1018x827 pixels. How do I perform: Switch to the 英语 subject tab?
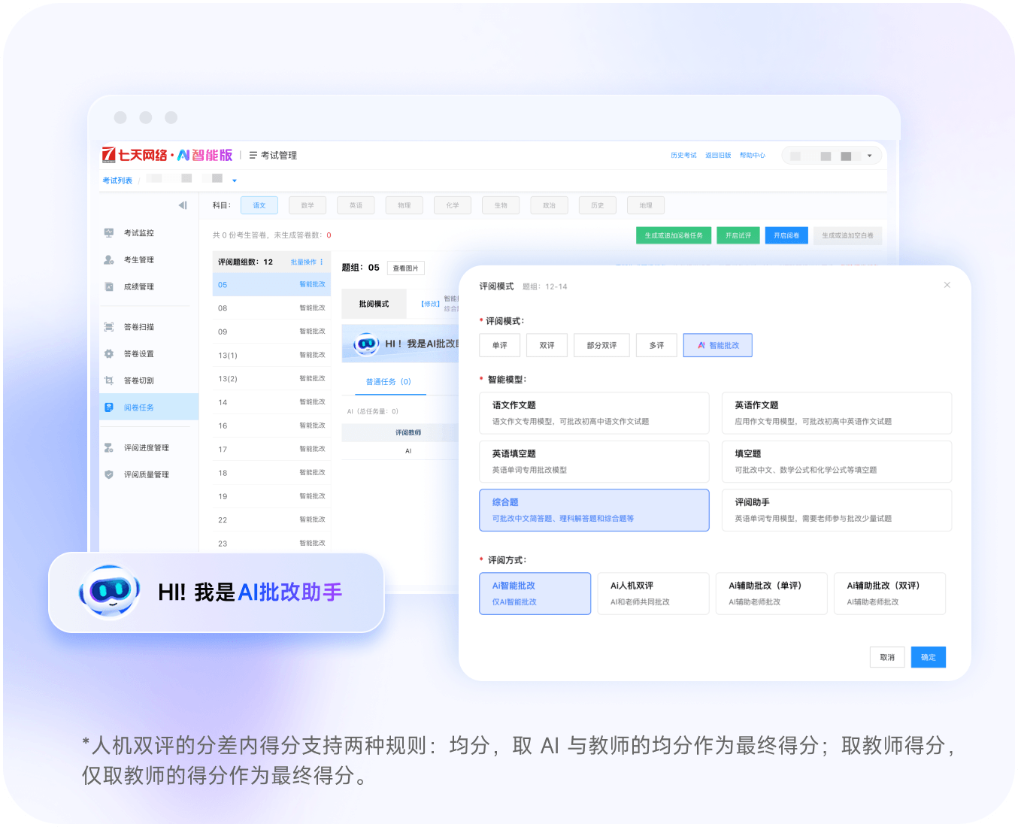coord(356,205)
